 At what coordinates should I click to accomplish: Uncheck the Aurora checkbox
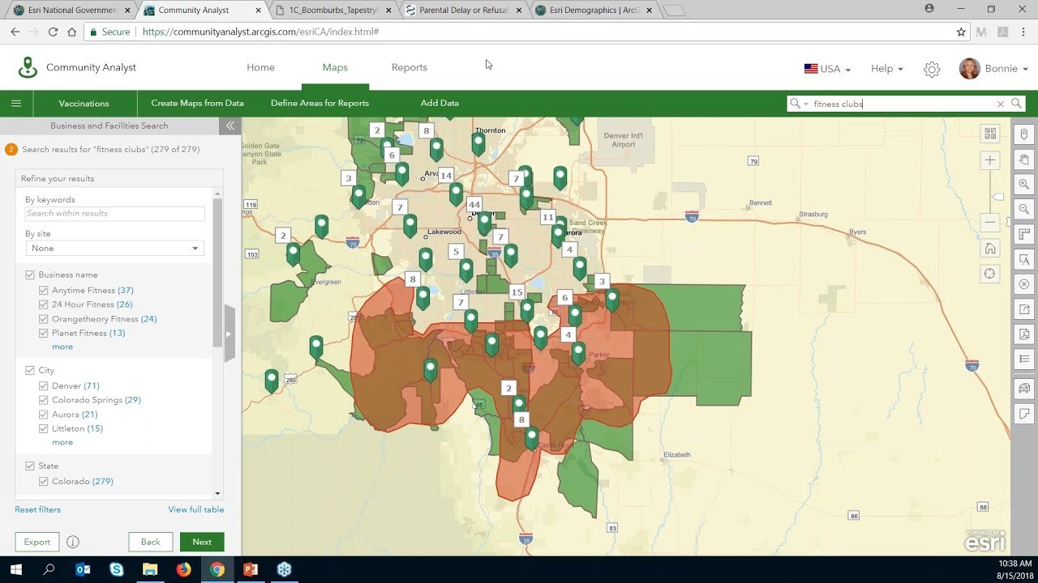point(44,415)
